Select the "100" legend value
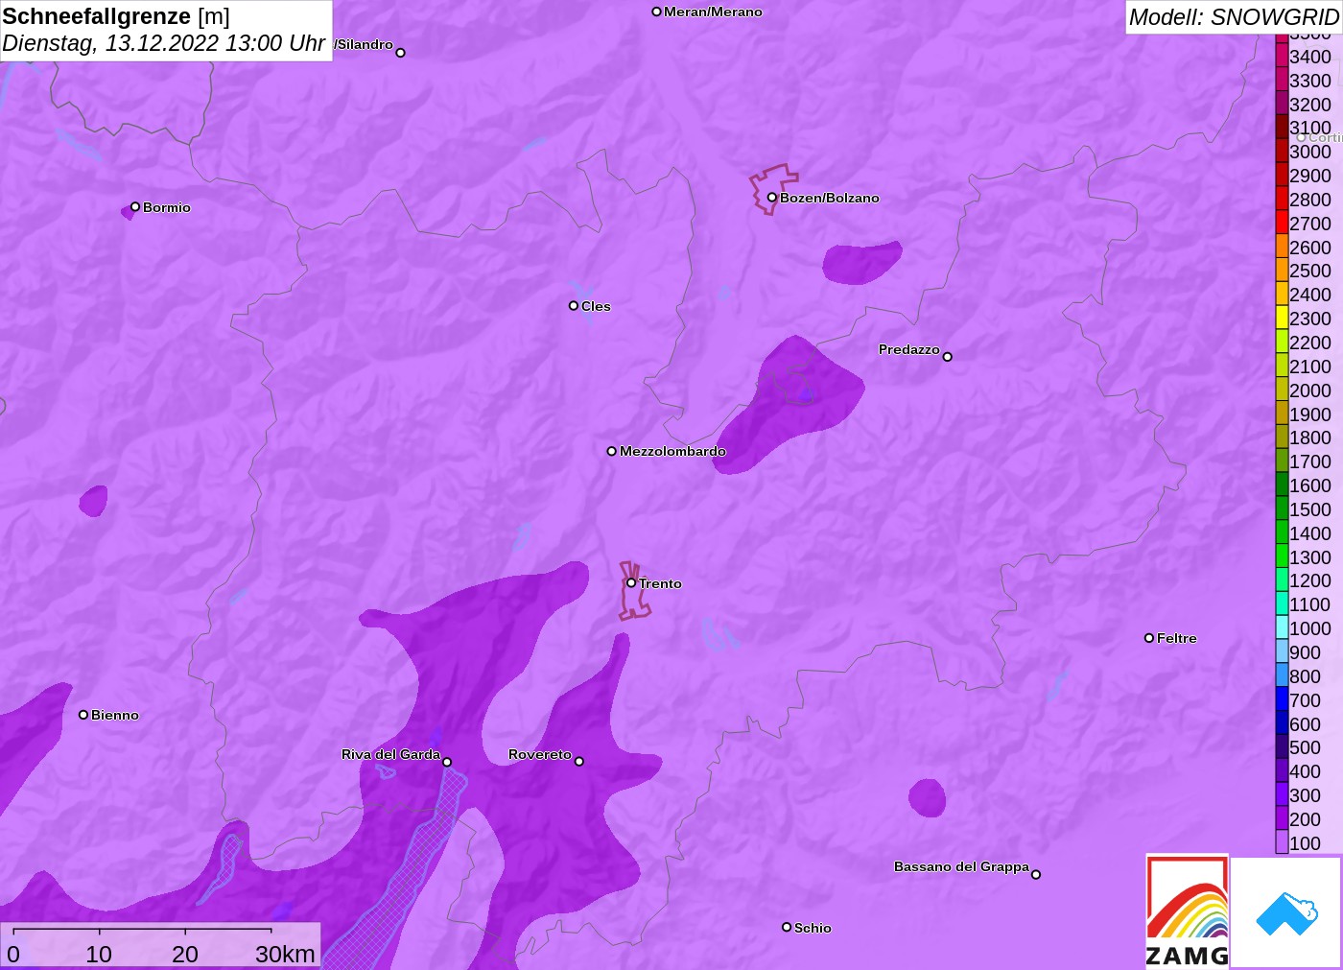This screenshot has width=1343, height=970. 1305,842
